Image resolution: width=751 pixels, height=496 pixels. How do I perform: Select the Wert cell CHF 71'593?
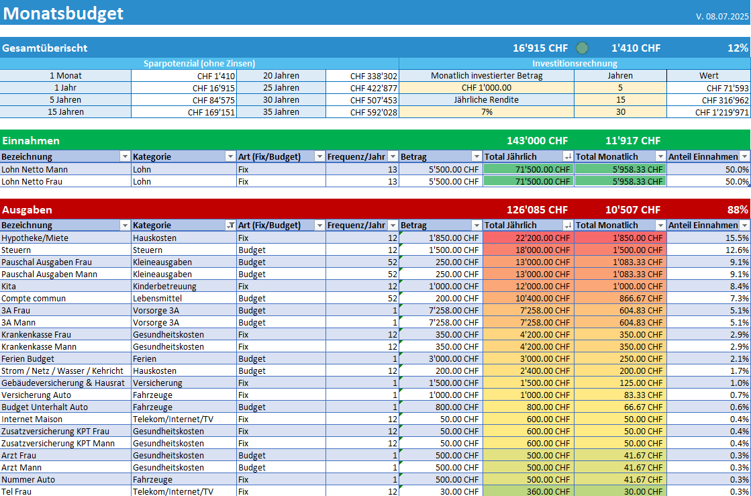click(x=709, y=88)
